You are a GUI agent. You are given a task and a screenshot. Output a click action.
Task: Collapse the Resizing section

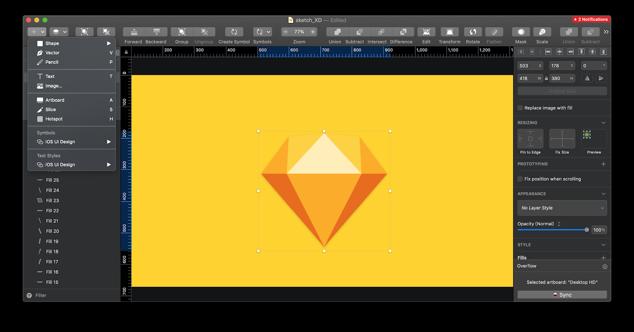point(603,123)
